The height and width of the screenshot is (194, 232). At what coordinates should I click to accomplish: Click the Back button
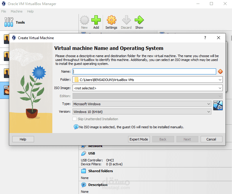163,139
